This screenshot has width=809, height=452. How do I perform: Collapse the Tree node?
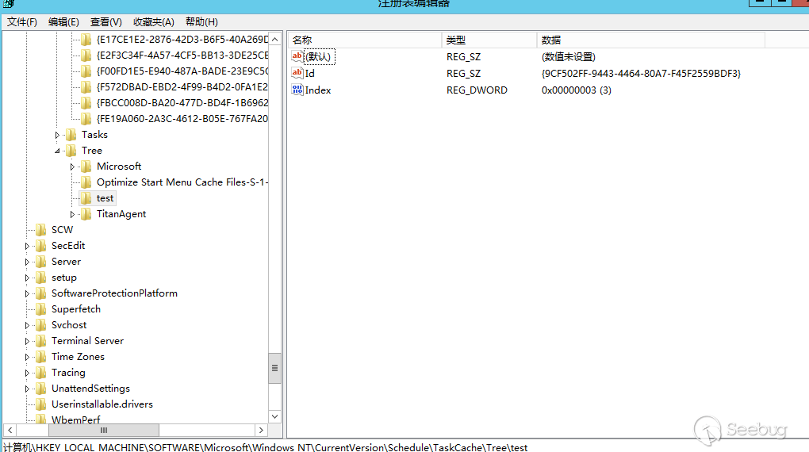pyautogui.click(x=57, y=151)
